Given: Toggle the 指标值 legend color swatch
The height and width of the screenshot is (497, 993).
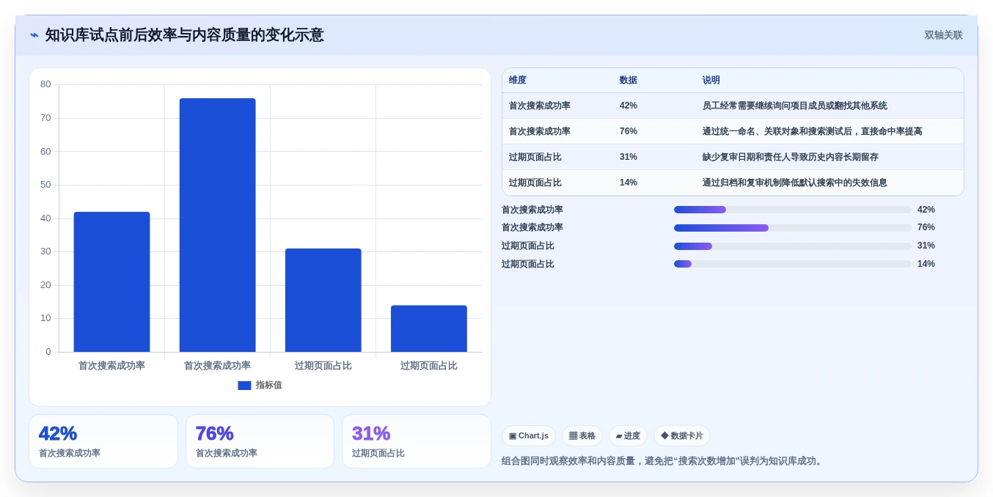Looking at the screenshot, I should (x=244, y=386).
